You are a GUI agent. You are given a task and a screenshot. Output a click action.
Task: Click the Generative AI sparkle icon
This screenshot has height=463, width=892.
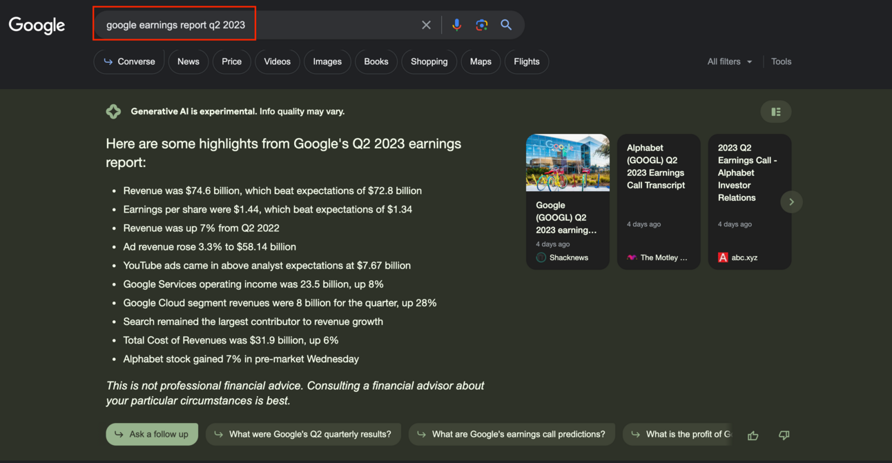pyautogui.click(x=113, y=111)
